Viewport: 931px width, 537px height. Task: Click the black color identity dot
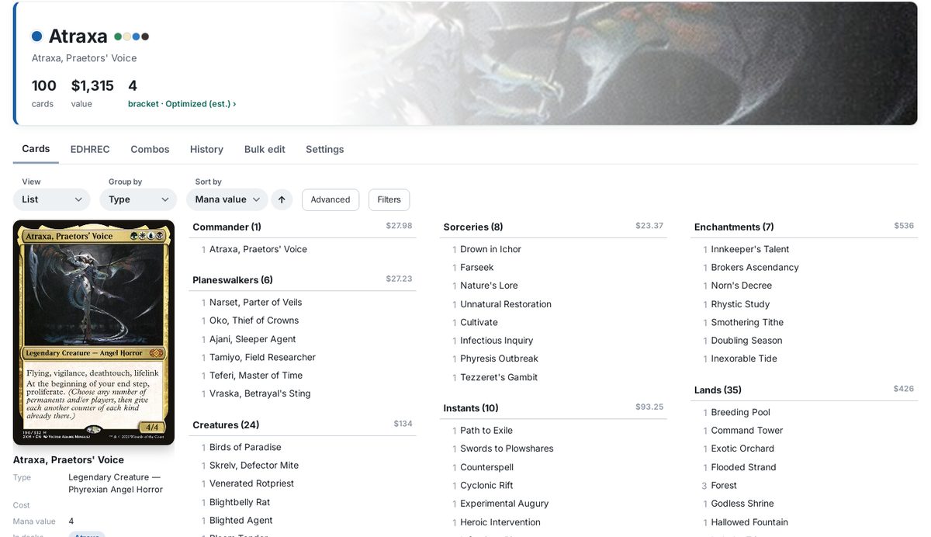click(145, 36)
